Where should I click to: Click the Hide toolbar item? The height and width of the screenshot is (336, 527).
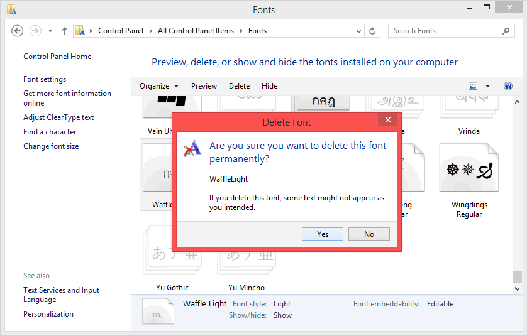coord(269,86)
